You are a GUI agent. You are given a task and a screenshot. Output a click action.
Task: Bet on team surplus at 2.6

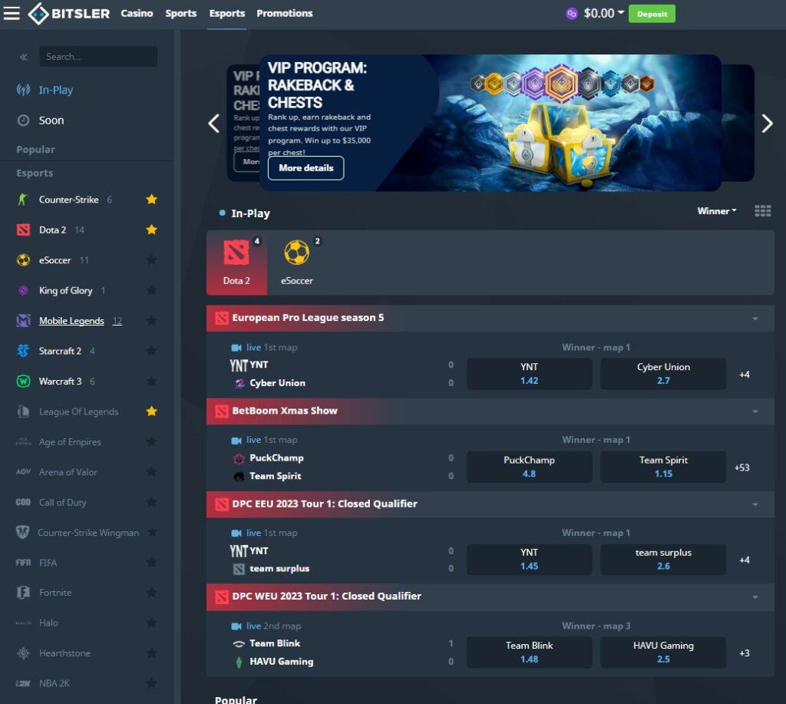pos(663,560)
